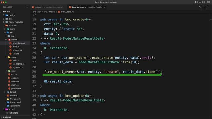The height and width of the screenshot is (119, 212).
Task: Open main.rs in the file tree
Action: [15, 85]
